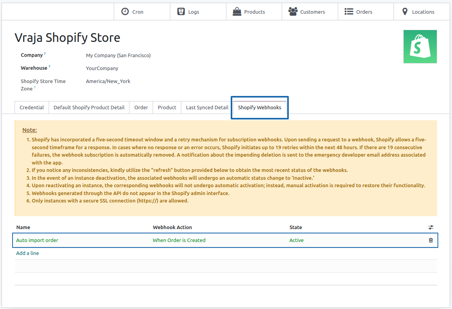
Task: Click the help mark next to Warehouse
Action: tap(49, 67)
